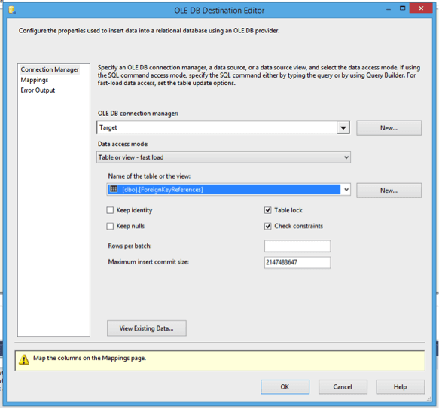Click the 'Data access mode:' label
Screen dimensions: 439x409
point(123,144)
